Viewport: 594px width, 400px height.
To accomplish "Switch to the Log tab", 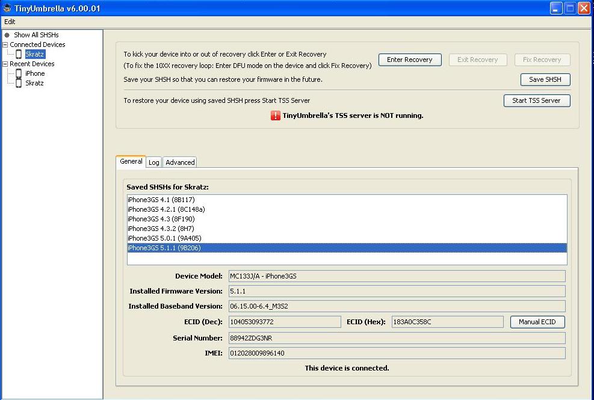I will click(x=153, y=162).
